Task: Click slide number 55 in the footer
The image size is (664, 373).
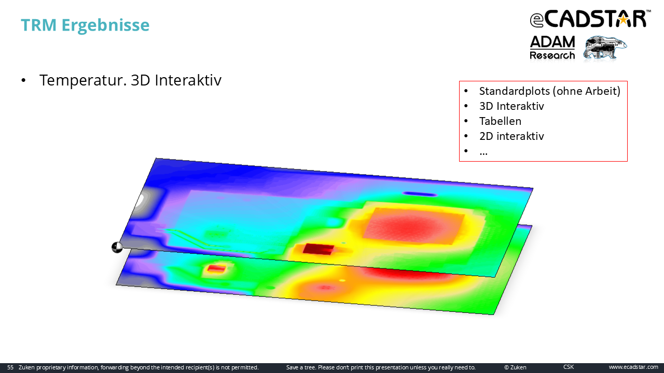Action: [x=10, y=367]
